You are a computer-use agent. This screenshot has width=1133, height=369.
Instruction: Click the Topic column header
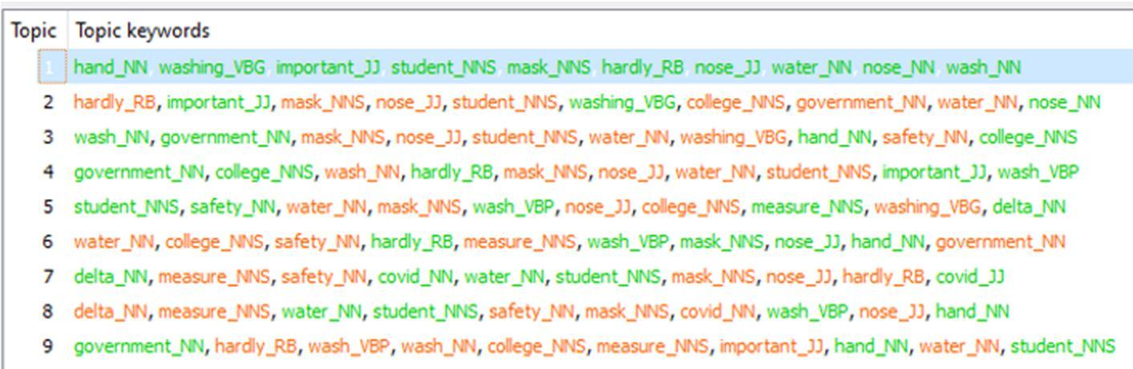click(x=34, y=31)
